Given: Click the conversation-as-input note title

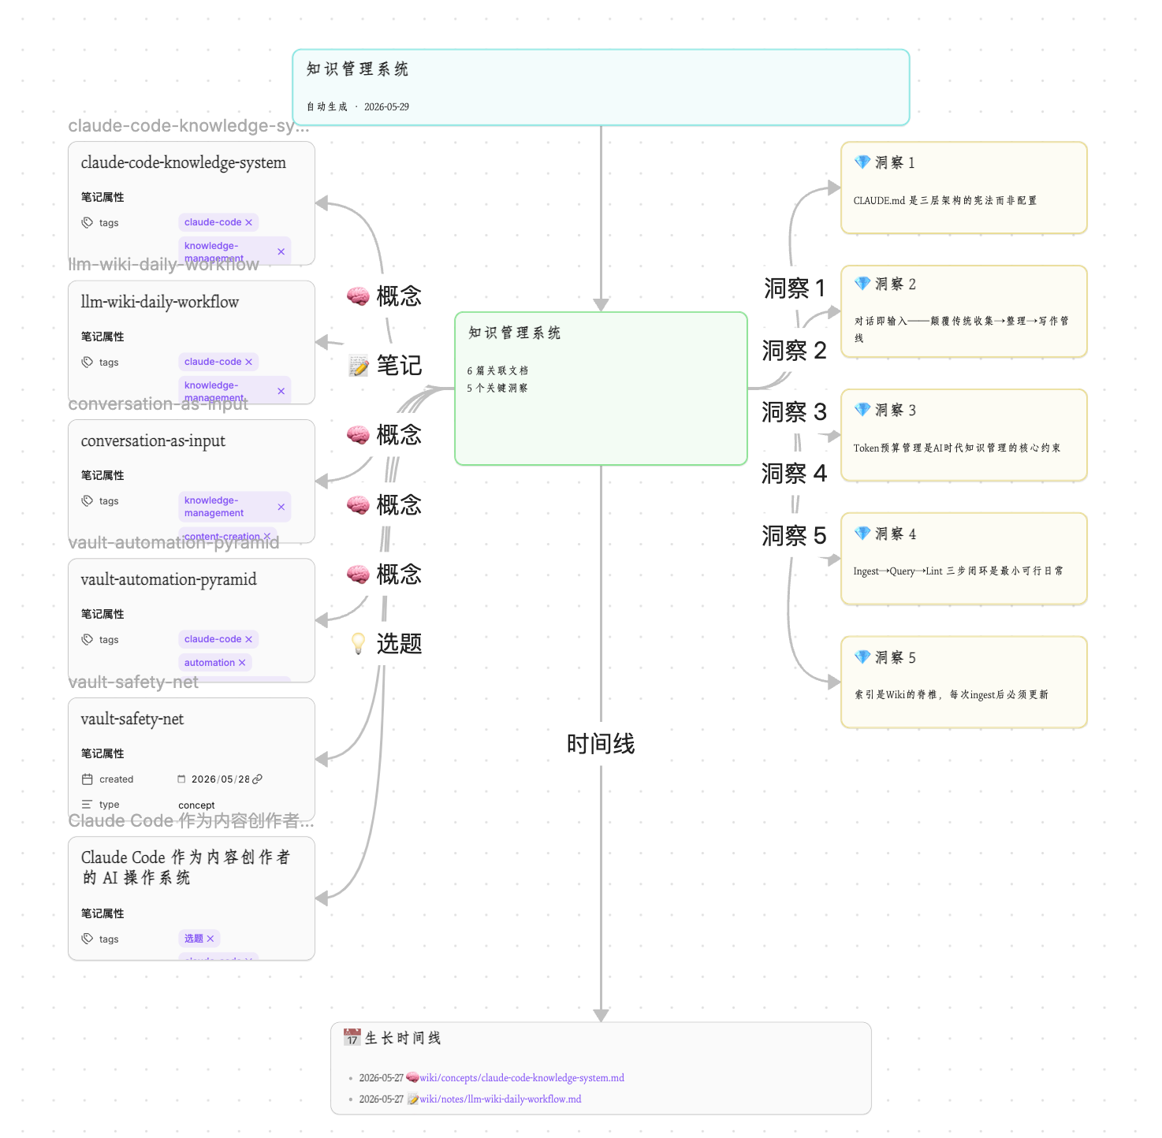Looking at the screenshot, I should point(153,441).
